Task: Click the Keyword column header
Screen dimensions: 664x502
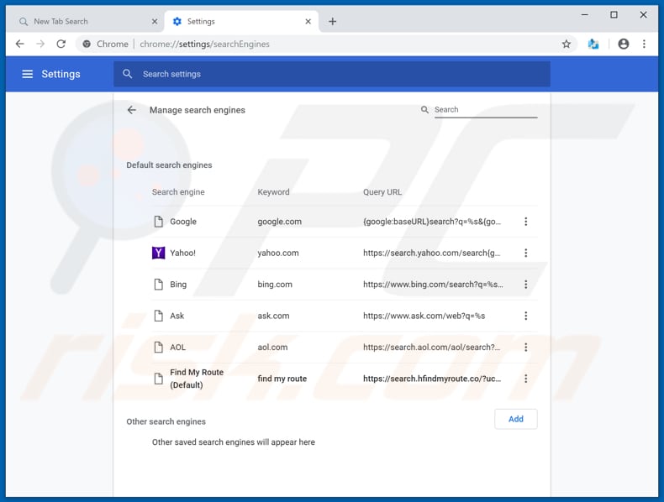Action: point(273,192)
